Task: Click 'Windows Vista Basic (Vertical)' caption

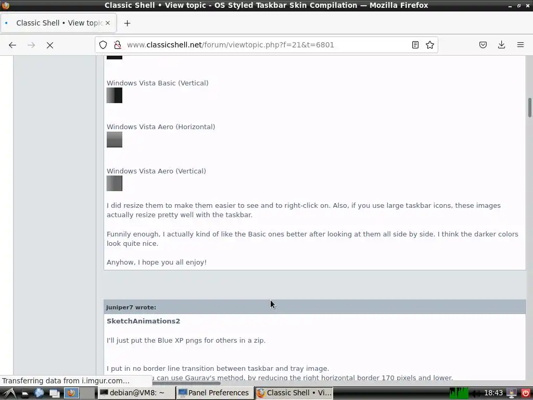Action: pos(158,83)
